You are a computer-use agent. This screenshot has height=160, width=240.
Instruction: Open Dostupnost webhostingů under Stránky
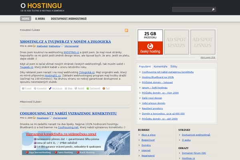point(196,135)
